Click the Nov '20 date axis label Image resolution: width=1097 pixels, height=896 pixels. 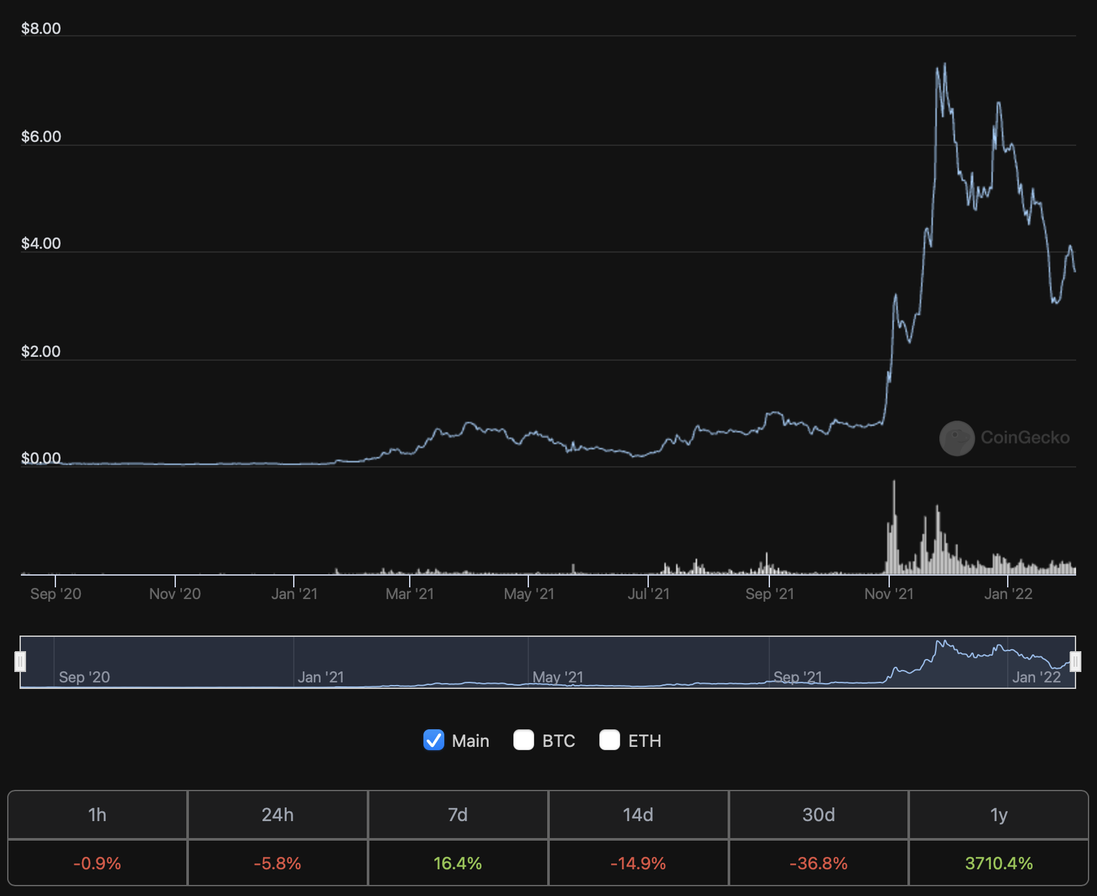click(x=175, y=594)
